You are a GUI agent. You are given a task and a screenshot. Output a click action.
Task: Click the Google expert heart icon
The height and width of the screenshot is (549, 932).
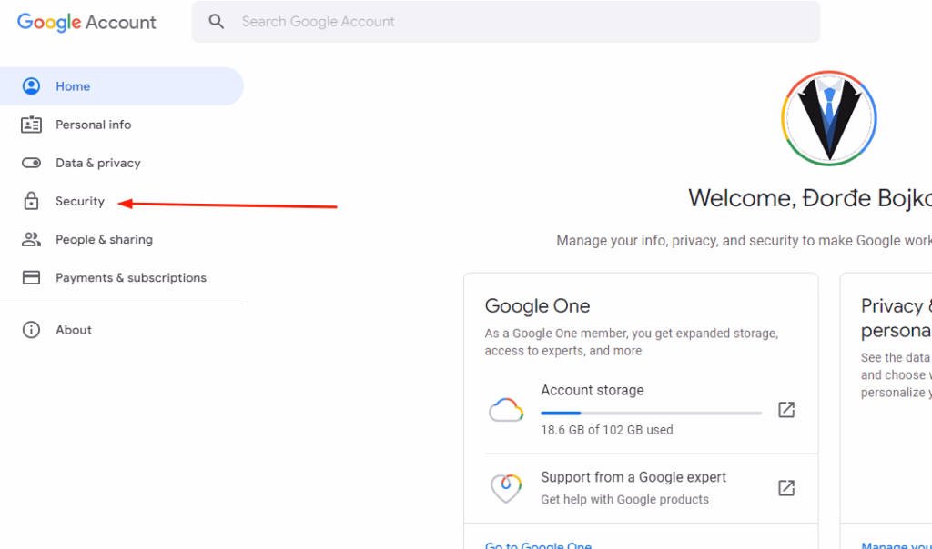click(506, 488)
